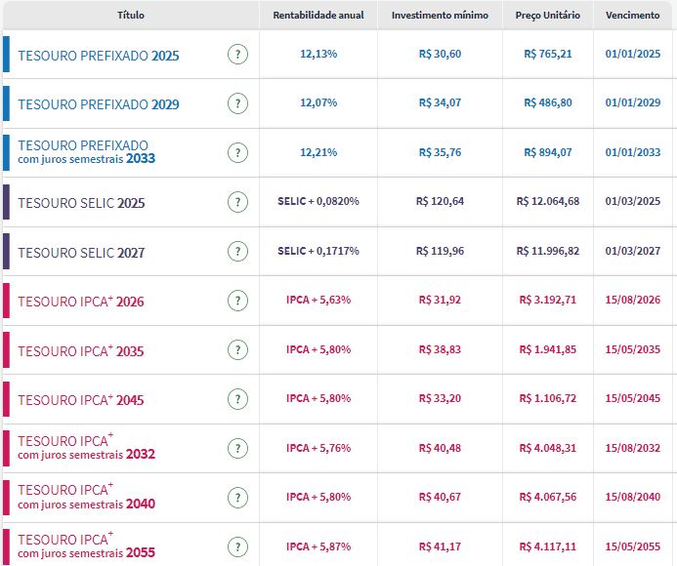
Task: Click the Rentabilidade anual column header
Action: (x=318, y=15)
